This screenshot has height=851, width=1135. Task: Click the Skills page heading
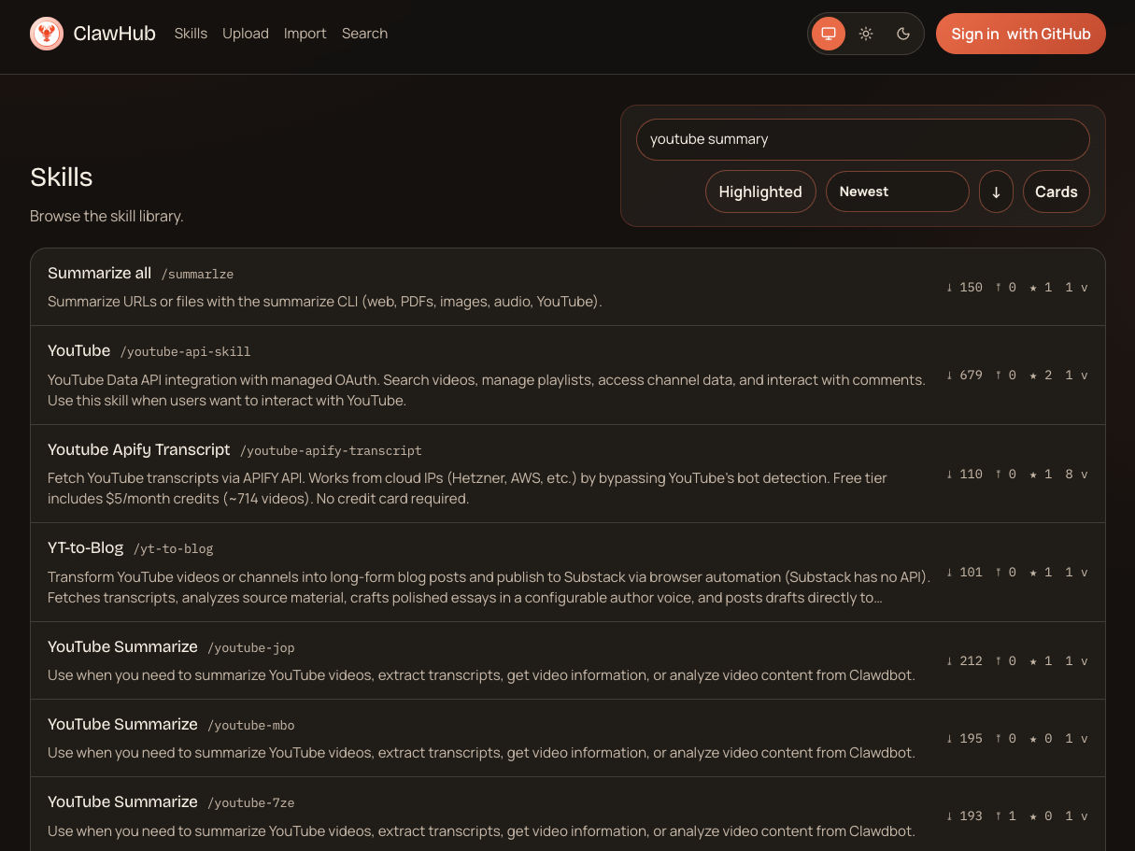click(62, 177)
